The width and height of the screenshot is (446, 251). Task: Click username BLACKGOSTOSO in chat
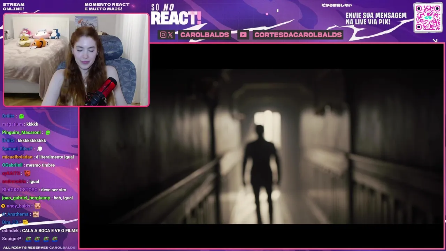[x=20, y=190]
